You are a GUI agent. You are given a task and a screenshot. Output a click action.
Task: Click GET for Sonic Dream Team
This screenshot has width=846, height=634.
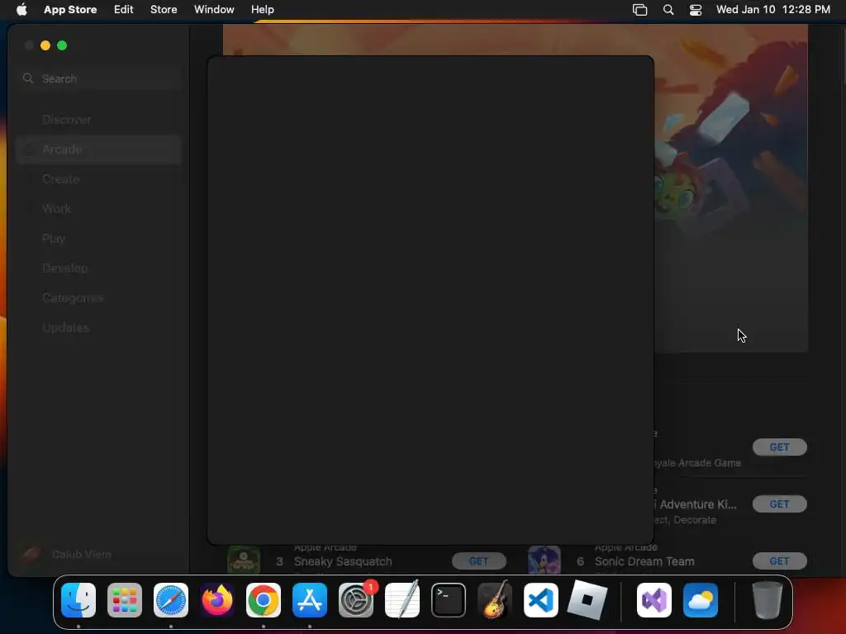click(x=780, y=561)
